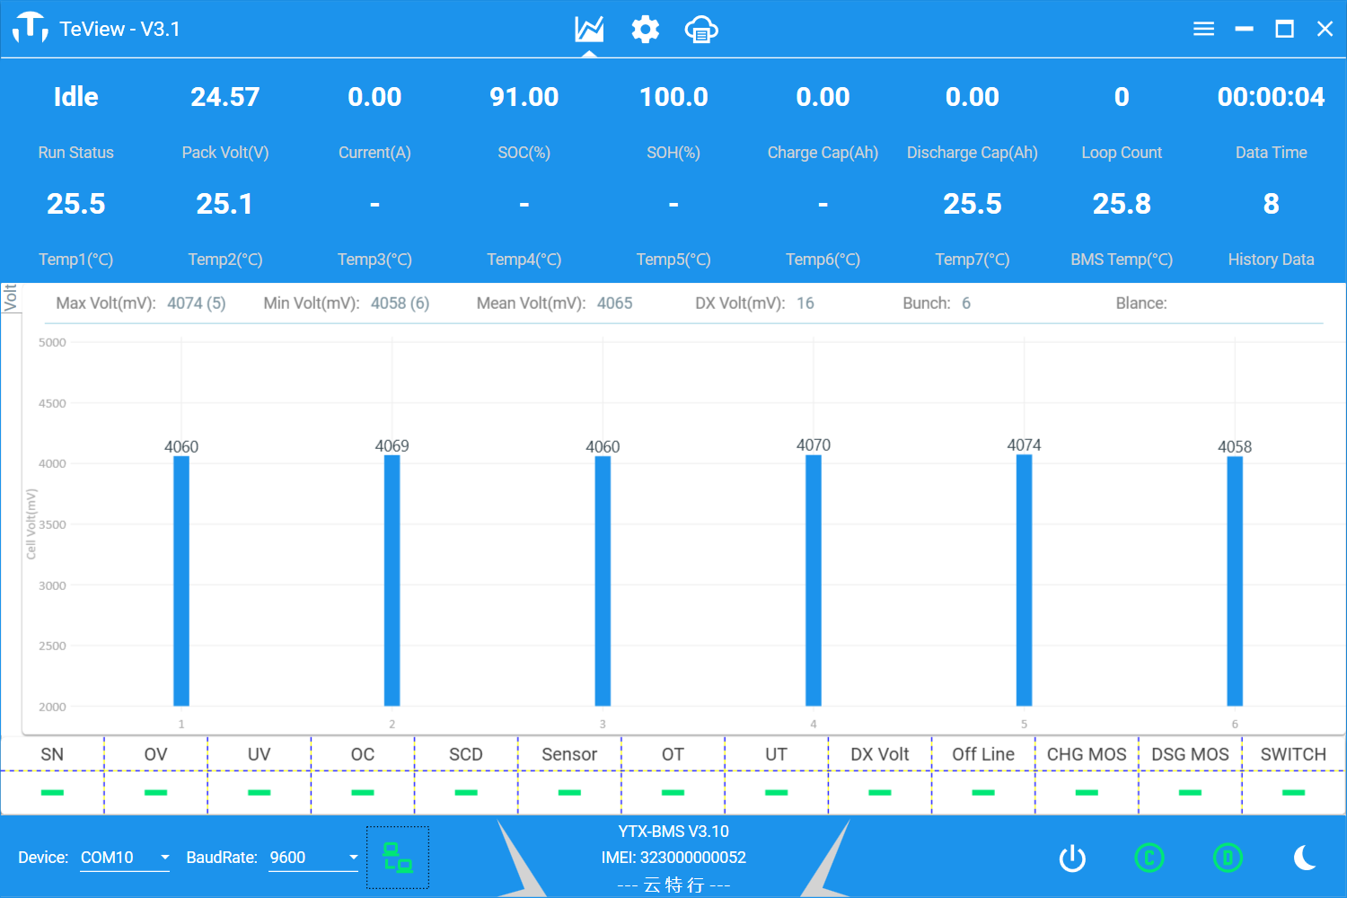Click the Run Status Idle readout
This screenshot has height=898, width=1347.
[x=75, y=97]
